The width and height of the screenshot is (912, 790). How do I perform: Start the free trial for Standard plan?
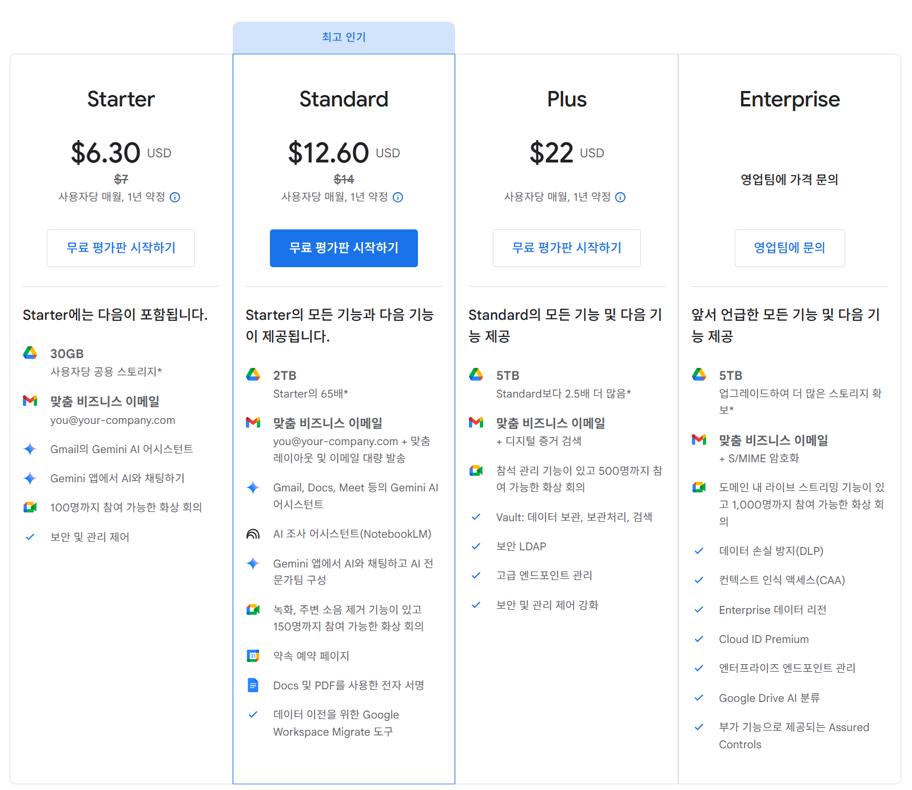(x=344, y=248)
